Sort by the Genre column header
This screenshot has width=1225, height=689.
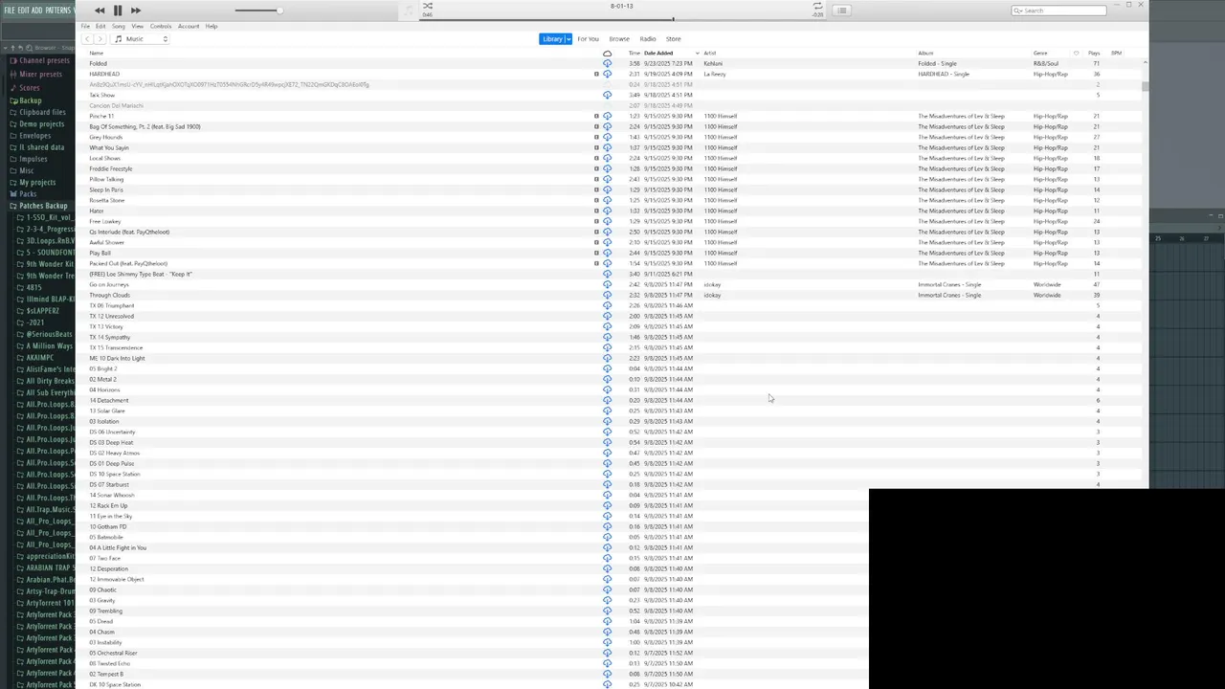tap(1040, 53)
